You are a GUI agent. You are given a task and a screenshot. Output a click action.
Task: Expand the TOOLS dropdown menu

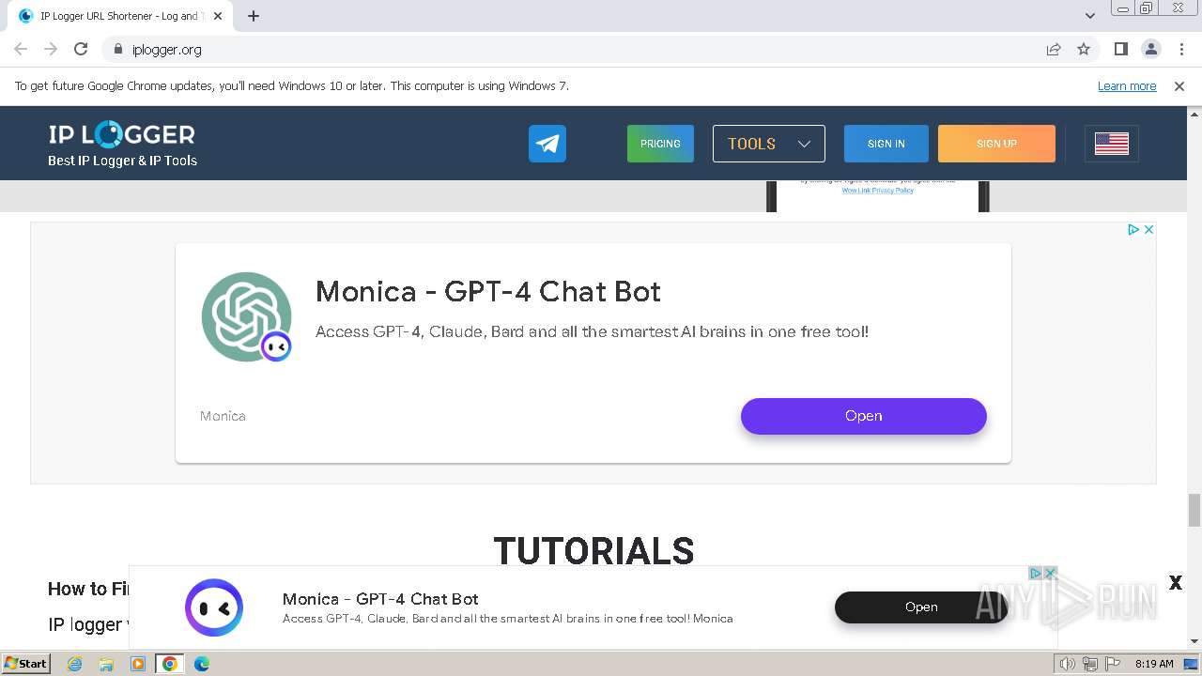point(769,144)
